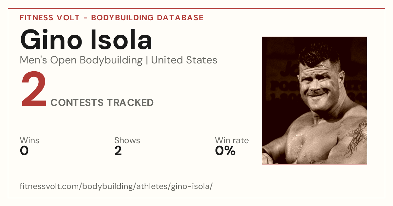Click the Contests Tracked label
The width and height of the screenshot is (393, 206).
pos(102,103)
